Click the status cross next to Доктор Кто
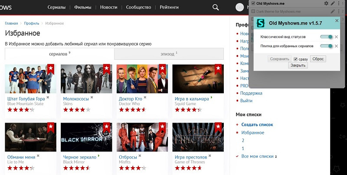This screenshot has height=175, width=347. coord(145,97)
